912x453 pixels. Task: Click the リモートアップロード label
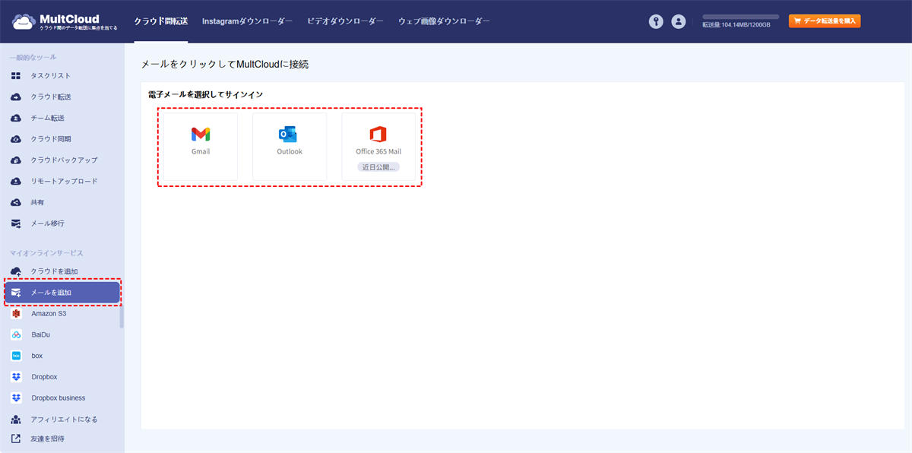coord(64,182)
